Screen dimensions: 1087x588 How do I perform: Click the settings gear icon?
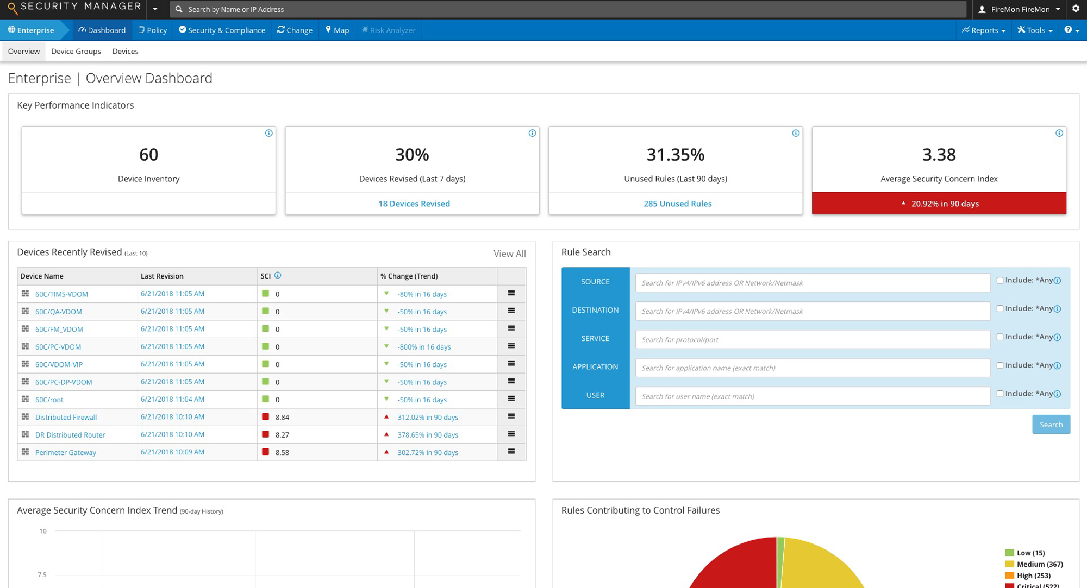coord(1076,9)
